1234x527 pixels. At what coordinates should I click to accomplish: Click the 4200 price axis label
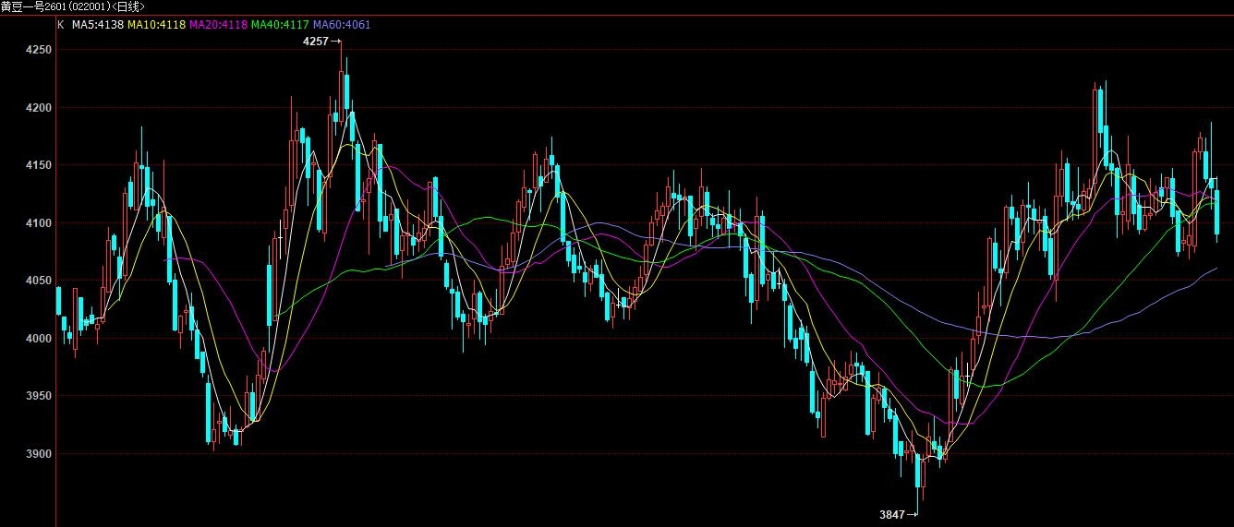pyautogui.click(x=38, y=108)
